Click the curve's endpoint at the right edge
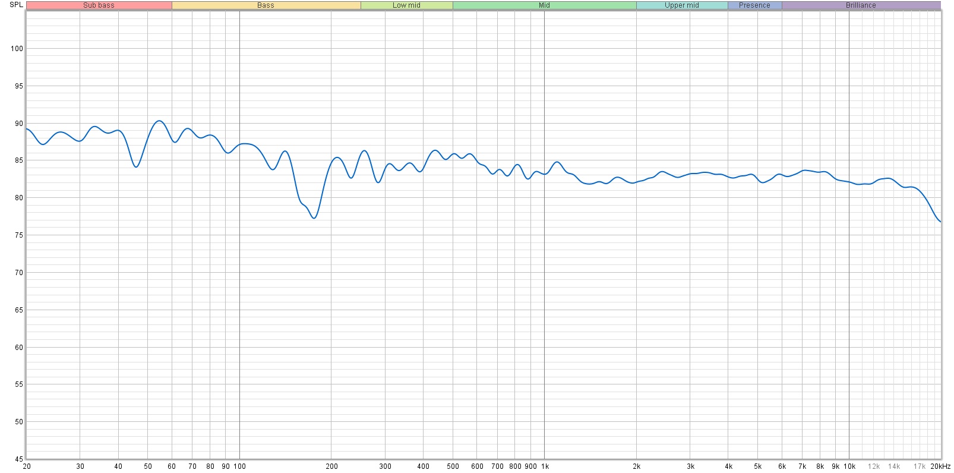The height and width of the screenshot is (473, 954). click(940, 222)
